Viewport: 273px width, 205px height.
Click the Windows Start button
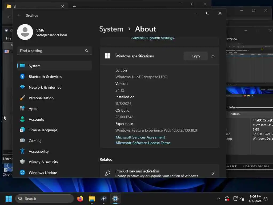[9, 199]
